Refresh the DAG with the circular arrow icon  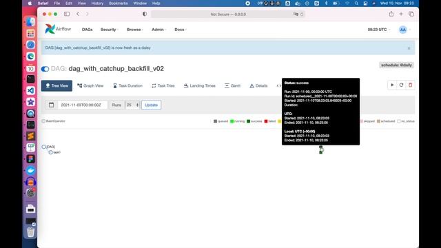pos(401,85)
